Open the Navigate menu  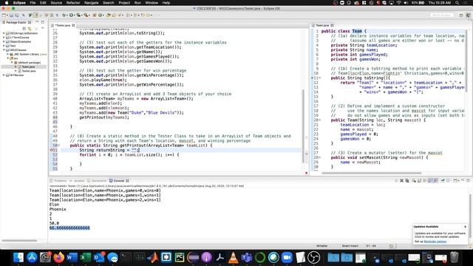click(91, 3)
